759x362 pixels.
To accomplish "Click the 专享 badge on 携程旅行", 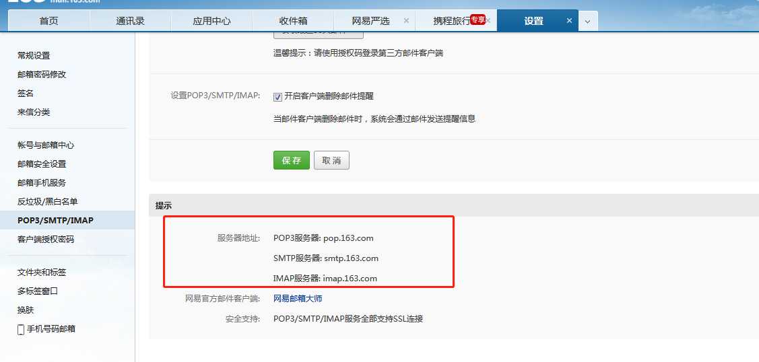I will pos(477,20).
